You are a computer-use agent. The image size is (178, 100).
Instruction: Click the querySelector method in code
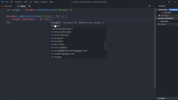point(46,10)
